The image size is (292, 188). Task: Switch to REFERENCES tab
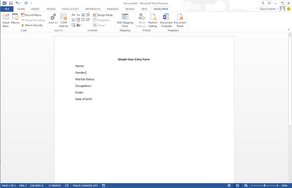93,9
